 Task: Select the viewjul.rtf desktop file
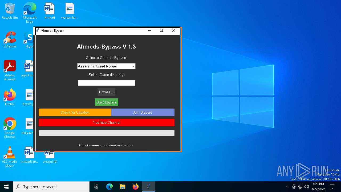(50, 157)
